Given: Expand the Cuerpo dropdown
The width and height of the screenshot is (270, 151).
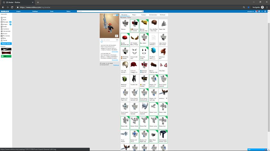Looking at the screenshot, I should pos(144,15).
